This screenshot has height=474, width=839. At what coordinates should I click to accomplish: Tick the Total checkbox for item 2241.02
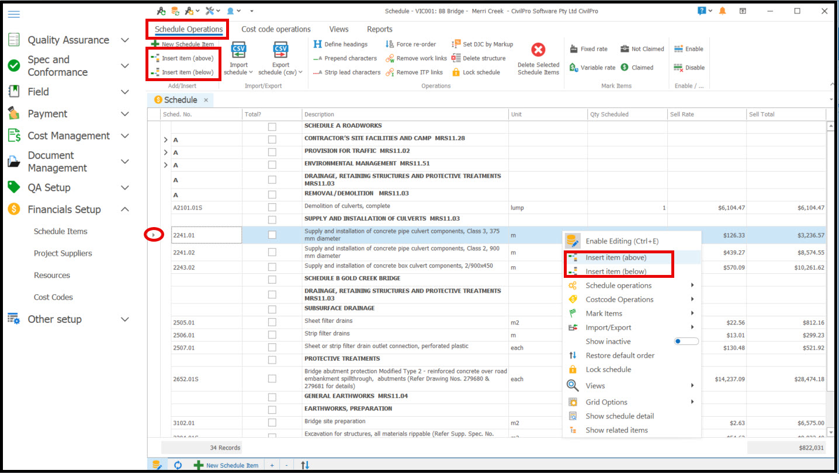[272, 252]
